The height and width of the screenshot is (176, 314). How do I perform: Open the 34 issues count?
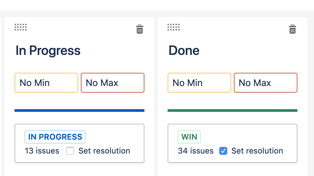(x=196, y=151)
